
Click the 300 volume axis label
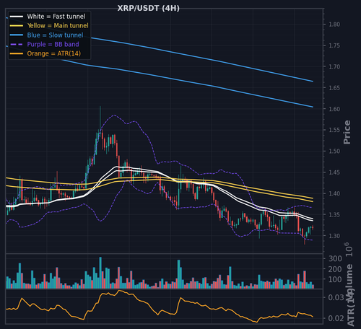[335, 259]
